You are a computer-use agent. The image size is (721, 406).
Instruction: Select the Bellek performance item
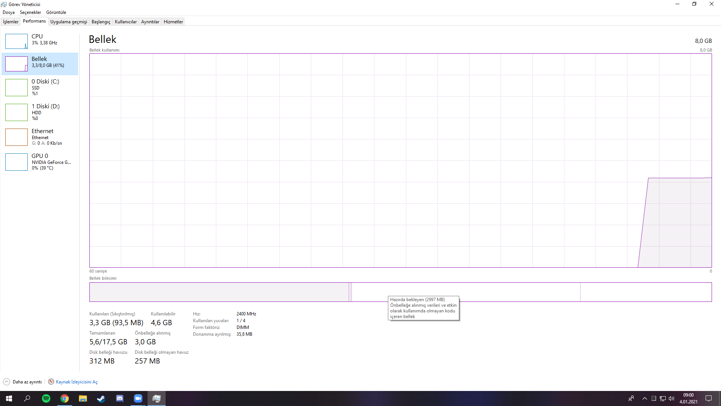(x=40, y=64)
